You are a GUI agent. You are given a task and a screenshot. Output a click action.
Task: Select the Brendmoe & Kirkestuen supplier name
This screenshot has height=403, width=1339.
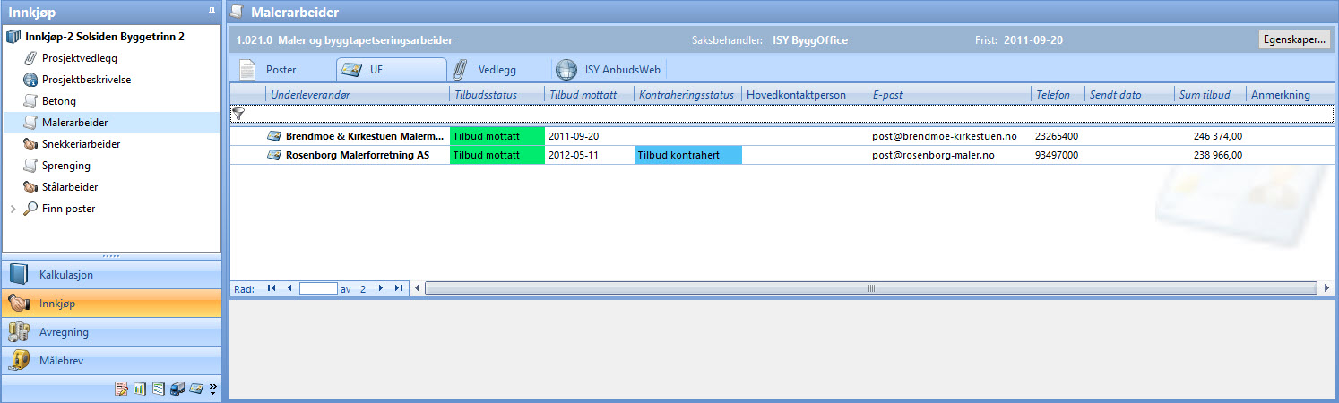click(x=365, y=137)
